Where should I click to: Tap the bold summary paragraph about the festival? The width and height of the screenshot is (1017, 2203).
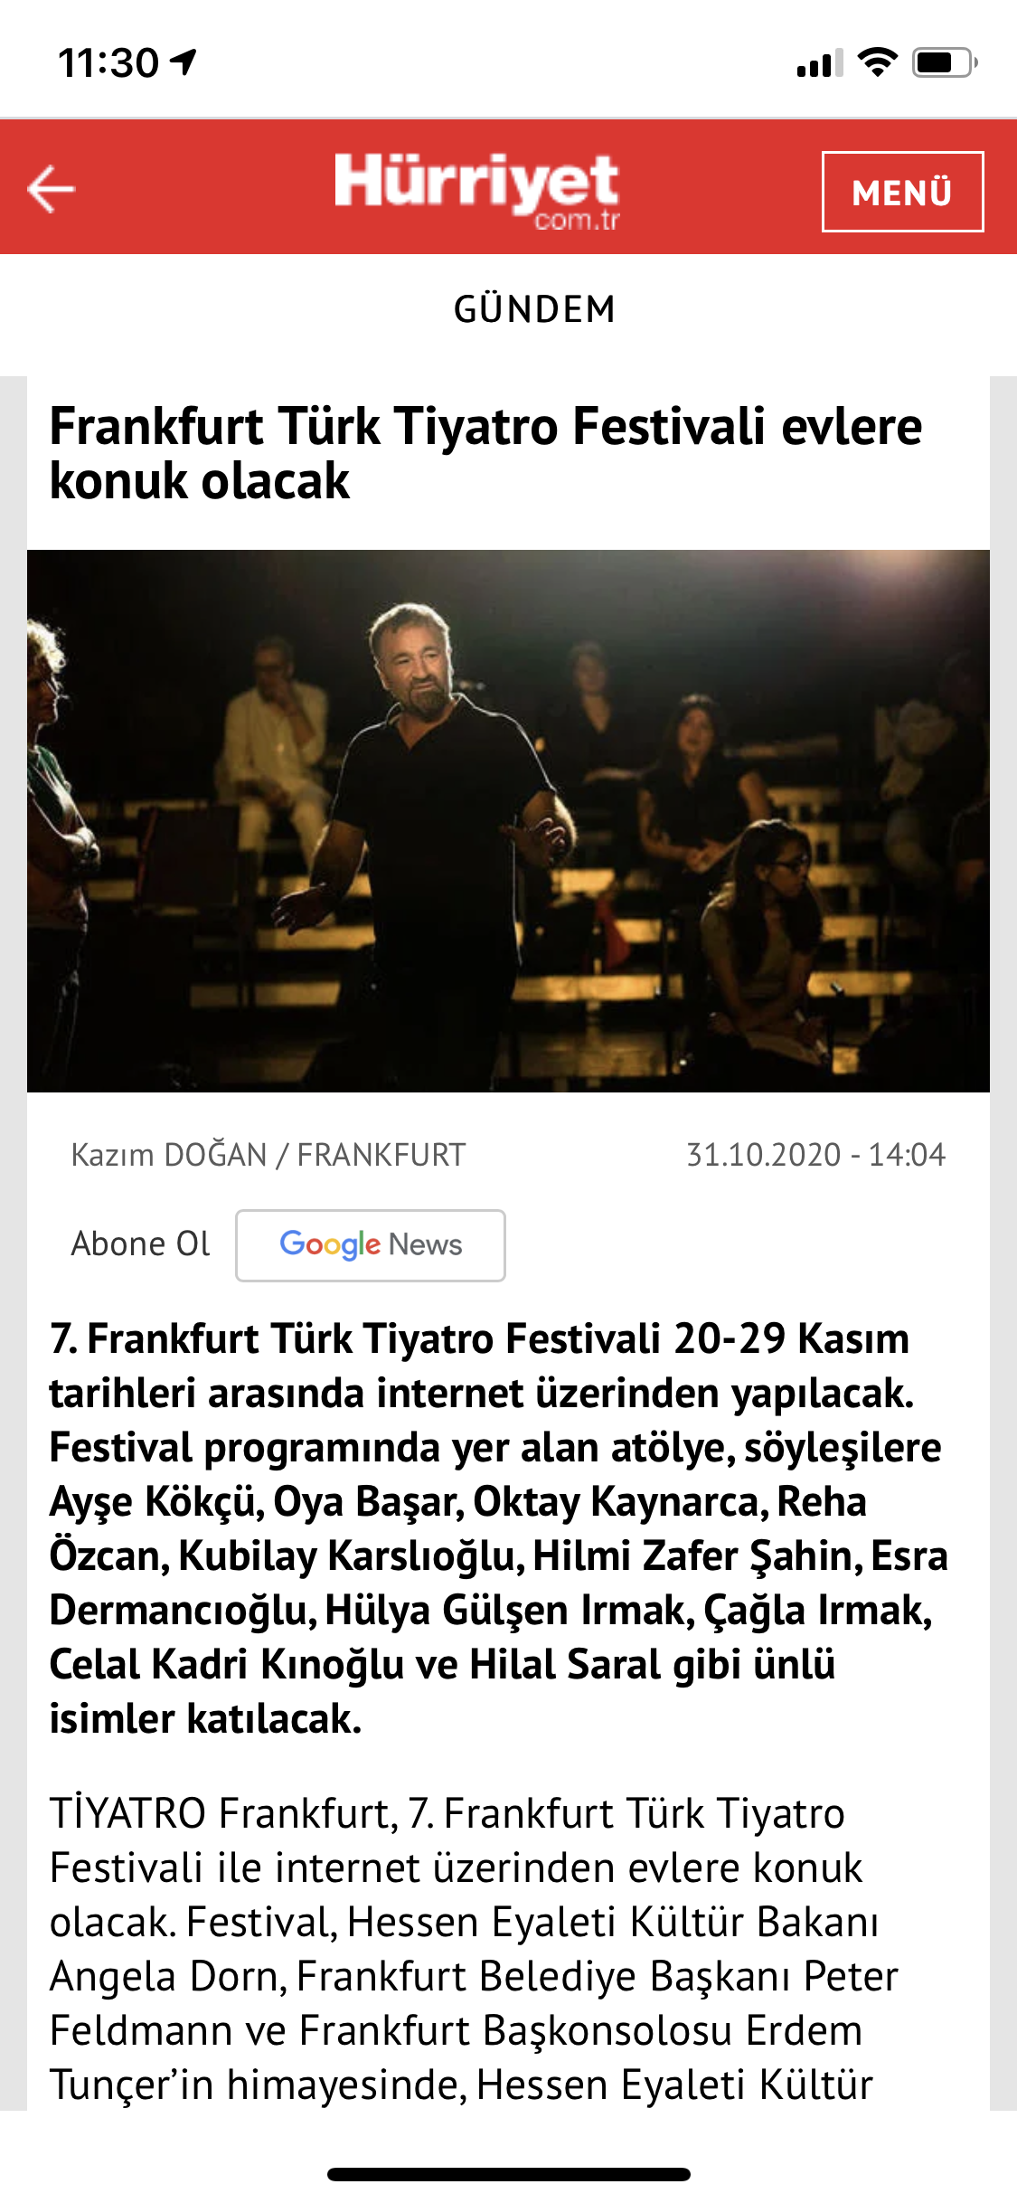499,1528
